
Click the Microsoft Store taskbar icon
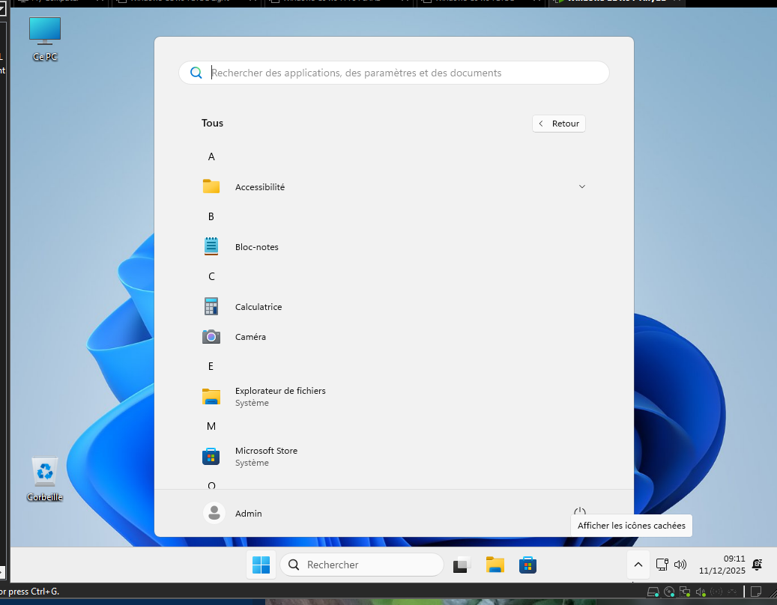coord(527,565)
